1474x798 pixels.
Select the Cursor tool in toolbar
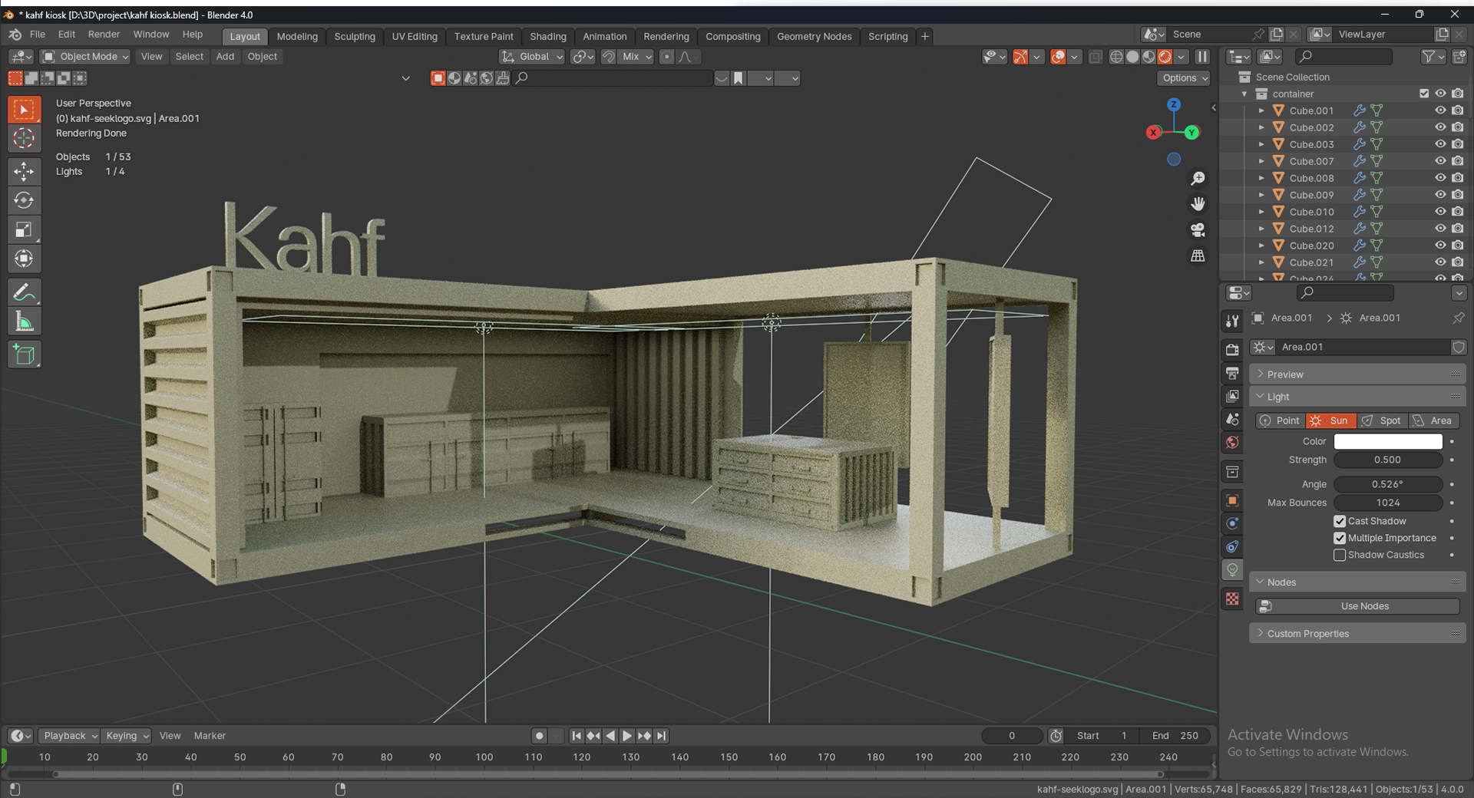tap(24, 139)
